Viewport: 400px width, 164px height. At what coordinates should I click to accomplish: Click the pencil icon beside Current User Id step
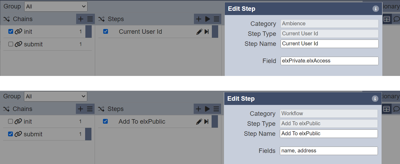pos(199,32)
